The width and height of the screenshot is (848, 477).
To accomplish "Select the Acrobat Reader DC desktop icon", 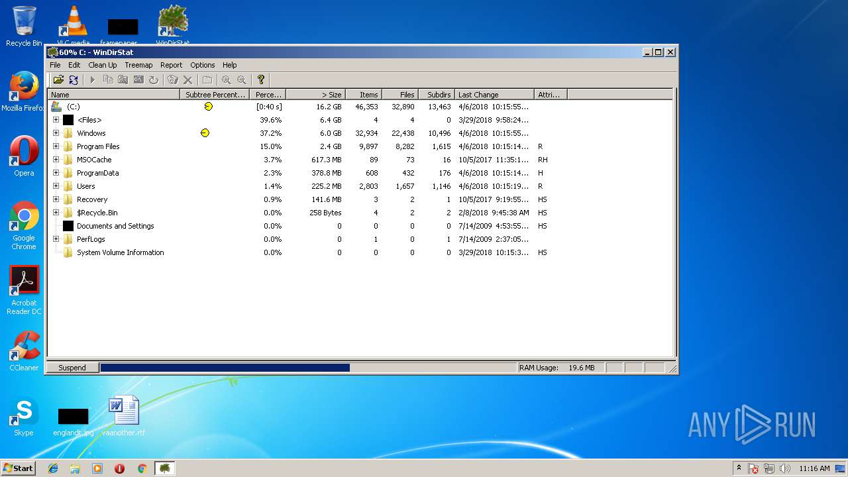I will [24, 290].
